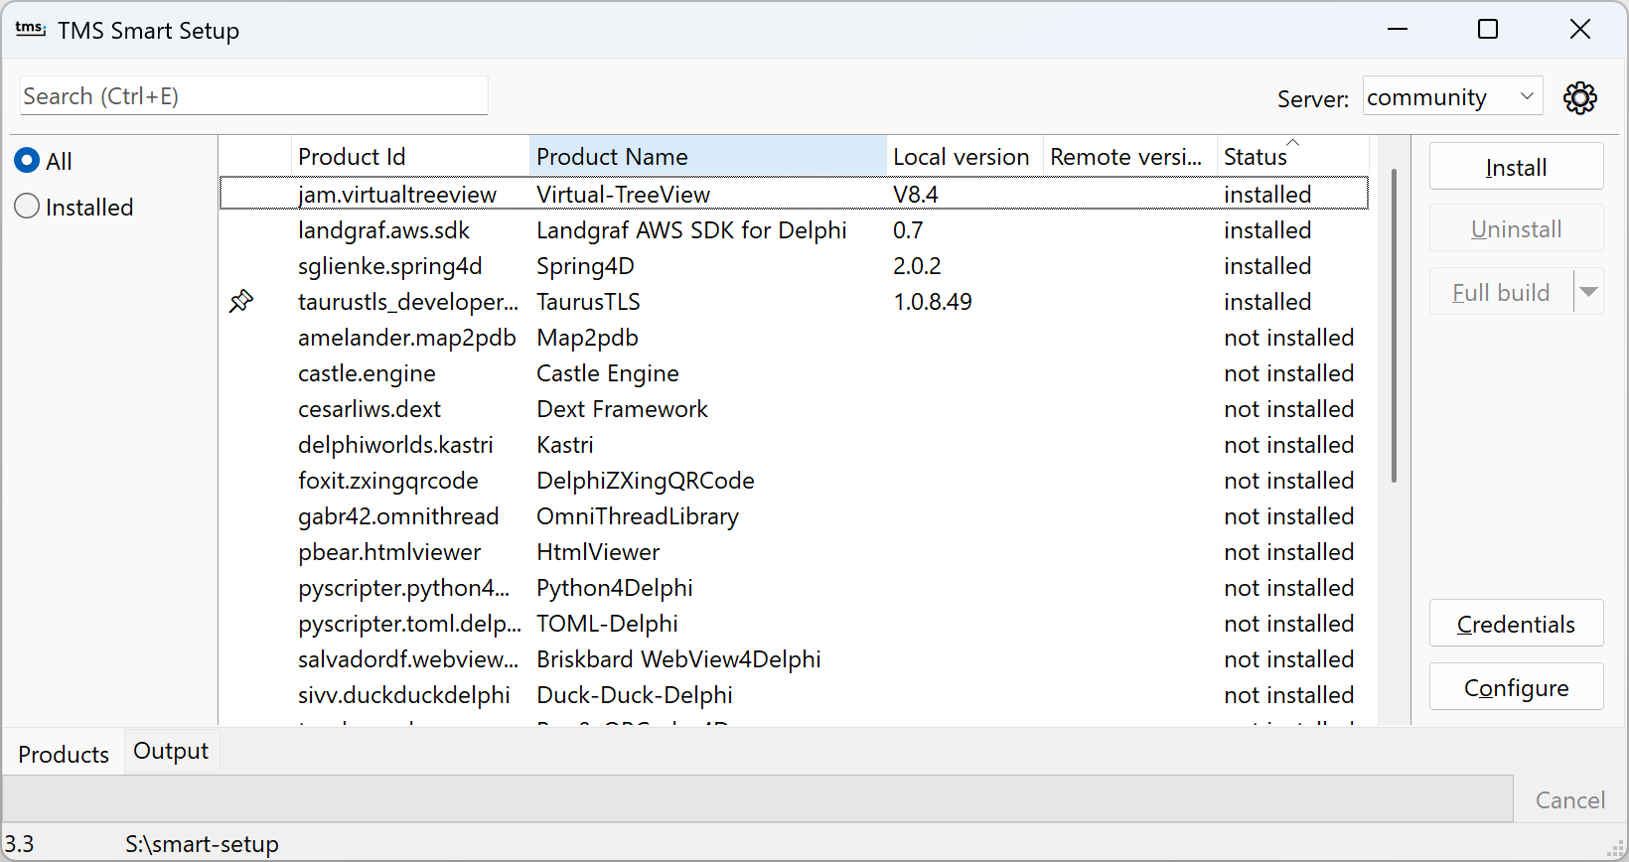Select the Python4Delphi product name
Image resolution: width=1629 pixels, height=862 pixels.
[x=615, y=587]
